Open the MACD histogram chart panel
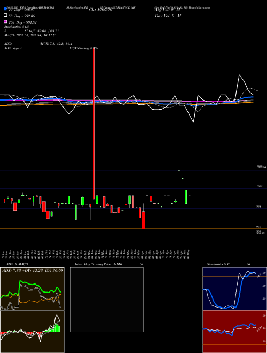Screen dimensions: 267x353 (x=32, y=332)
